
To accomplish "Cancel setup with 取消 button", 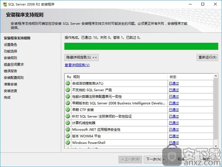I will click(181, 159).
